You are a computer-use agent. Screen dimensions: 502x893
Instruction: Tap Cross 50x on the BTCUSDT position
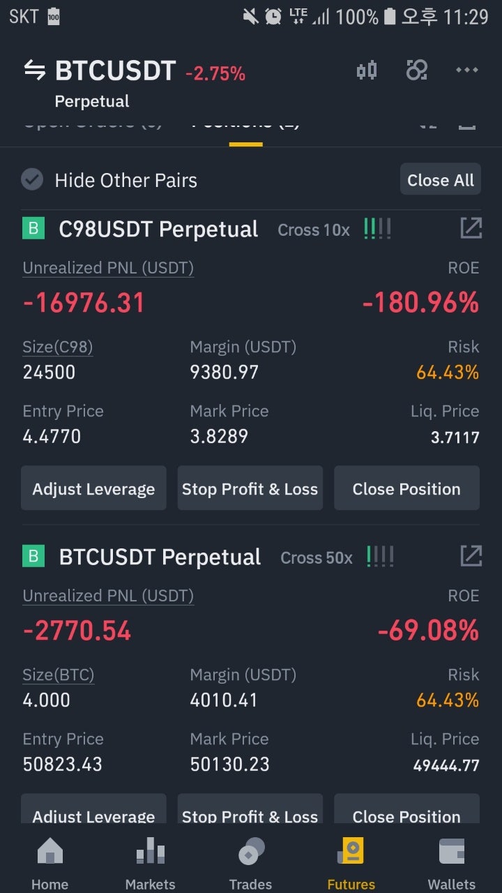[317, 557]
